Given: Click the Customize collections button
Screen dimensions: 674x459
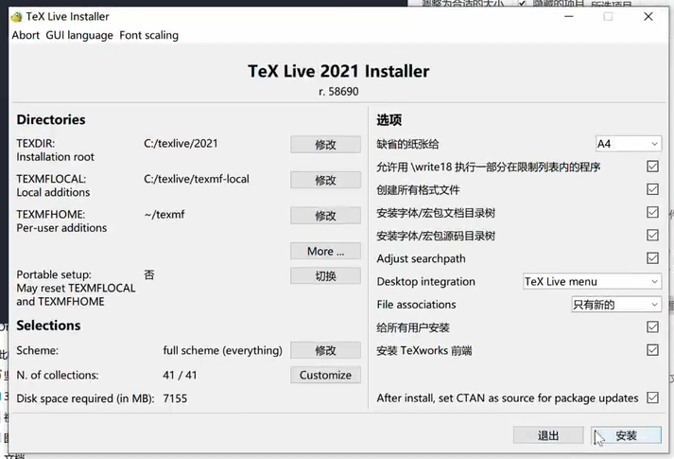Looking at the screenshot, I should click(325, 375).
